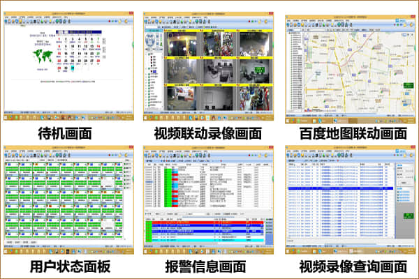Viewport: 419px width, 279px height.
Task: Open Windows Start button in 待机画面 taskbar
Action: pos(6,117)
